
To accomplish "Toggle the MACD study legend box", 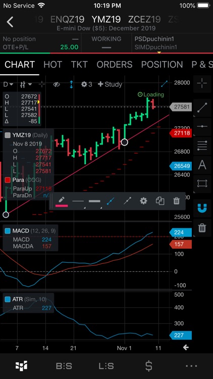I will click(8, 231).
